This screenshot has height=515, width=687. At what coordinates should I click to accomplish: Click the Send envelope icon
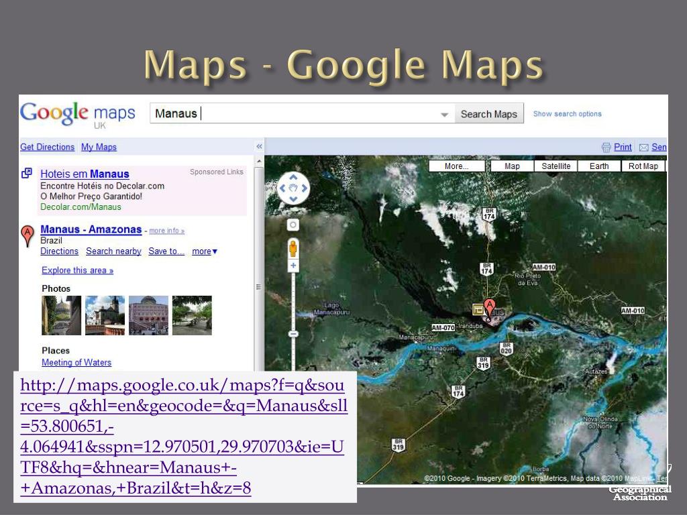click(643, 148)
